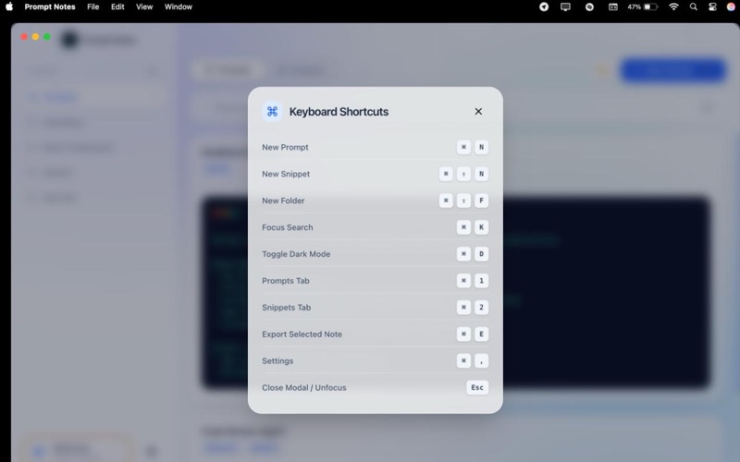Open the Edit menu
This screenshot has width=740, height=462.
(117, 6)
